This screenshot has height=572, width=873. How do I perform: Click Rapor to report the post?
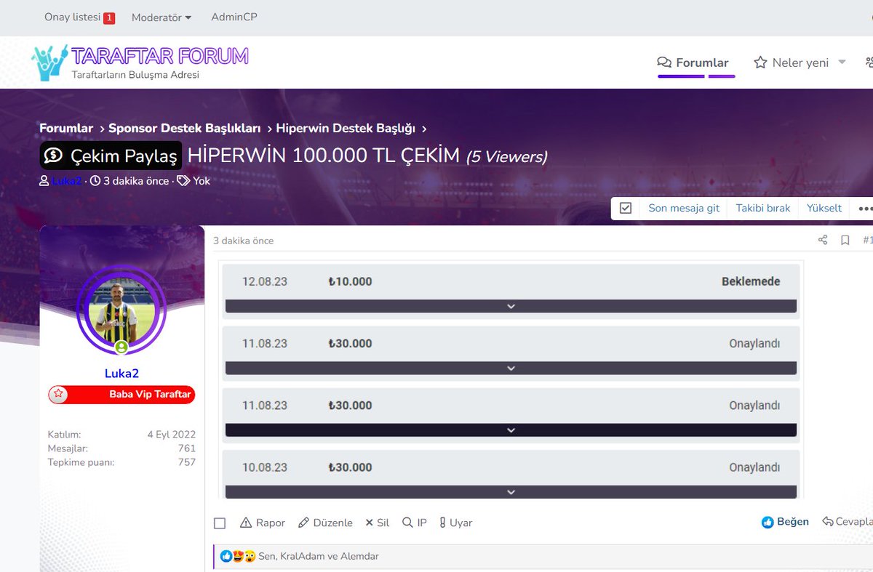click(x=263, y=523)
